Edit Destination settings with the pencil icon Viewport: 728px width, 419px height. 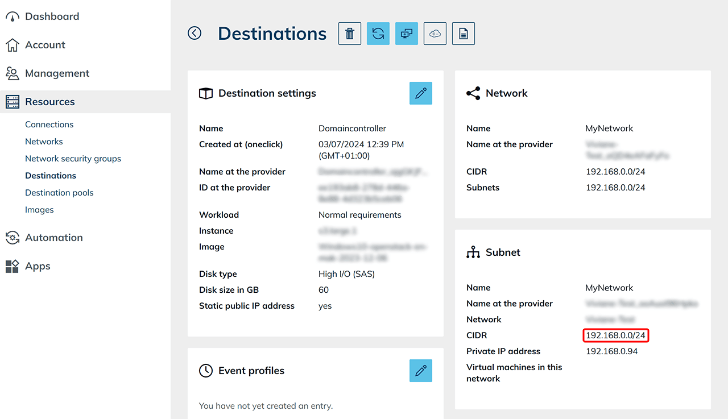pos(421,93)
